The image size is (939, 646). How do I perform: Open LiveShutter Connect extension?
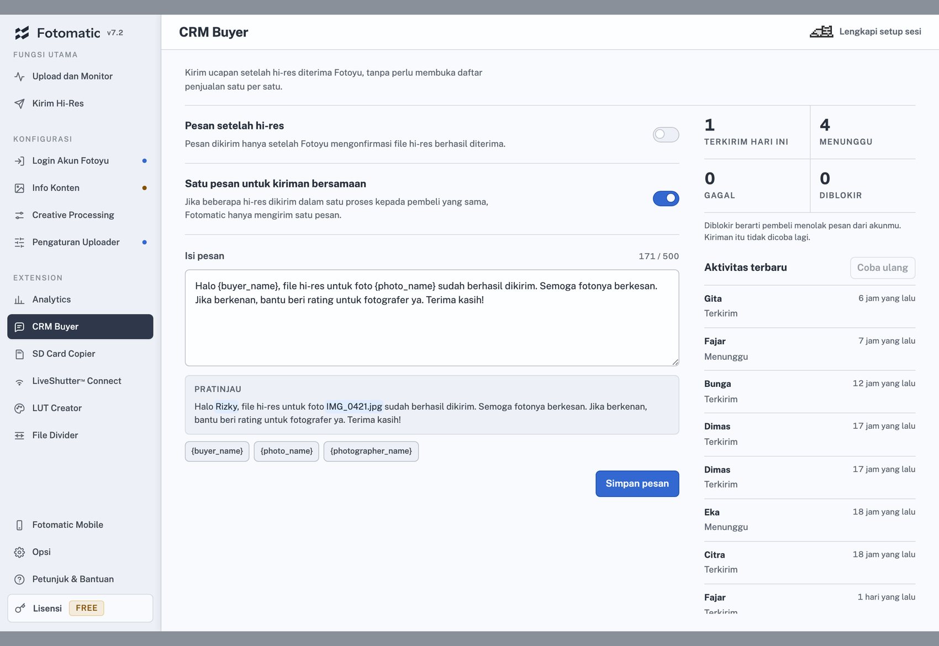point(80,381)
